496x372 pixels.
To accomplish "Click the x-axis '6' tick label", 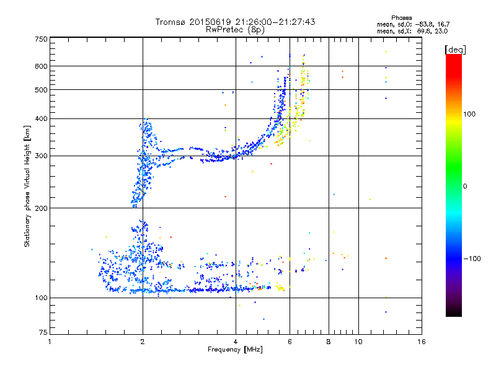I will coord(290,342).
